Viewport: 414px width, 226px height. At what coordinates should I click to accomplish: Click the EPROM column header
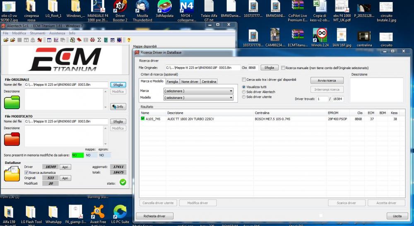click(x=338, y=113)
